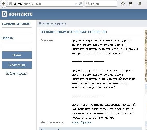Open the bookmarks list icon
This screenshot has width=147, height=130.
(131, 4)
